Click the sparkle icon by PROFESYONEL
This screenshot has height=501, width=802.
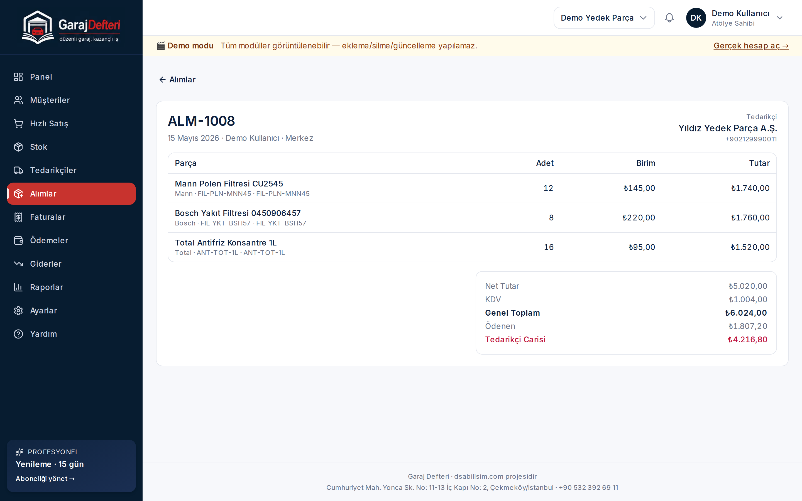click(19, 452)
